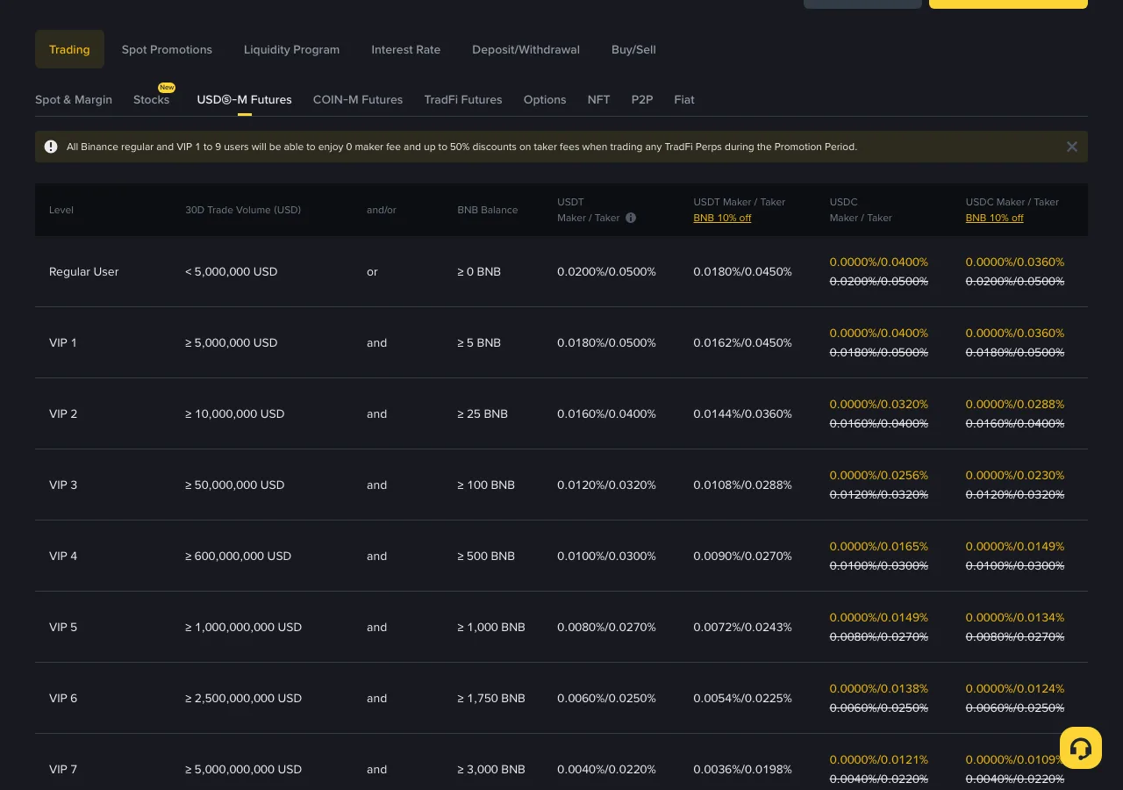Open the NFT sub-tab
Image resolution: width=1123 pixels, height=790 pixels.
point(598,99)
